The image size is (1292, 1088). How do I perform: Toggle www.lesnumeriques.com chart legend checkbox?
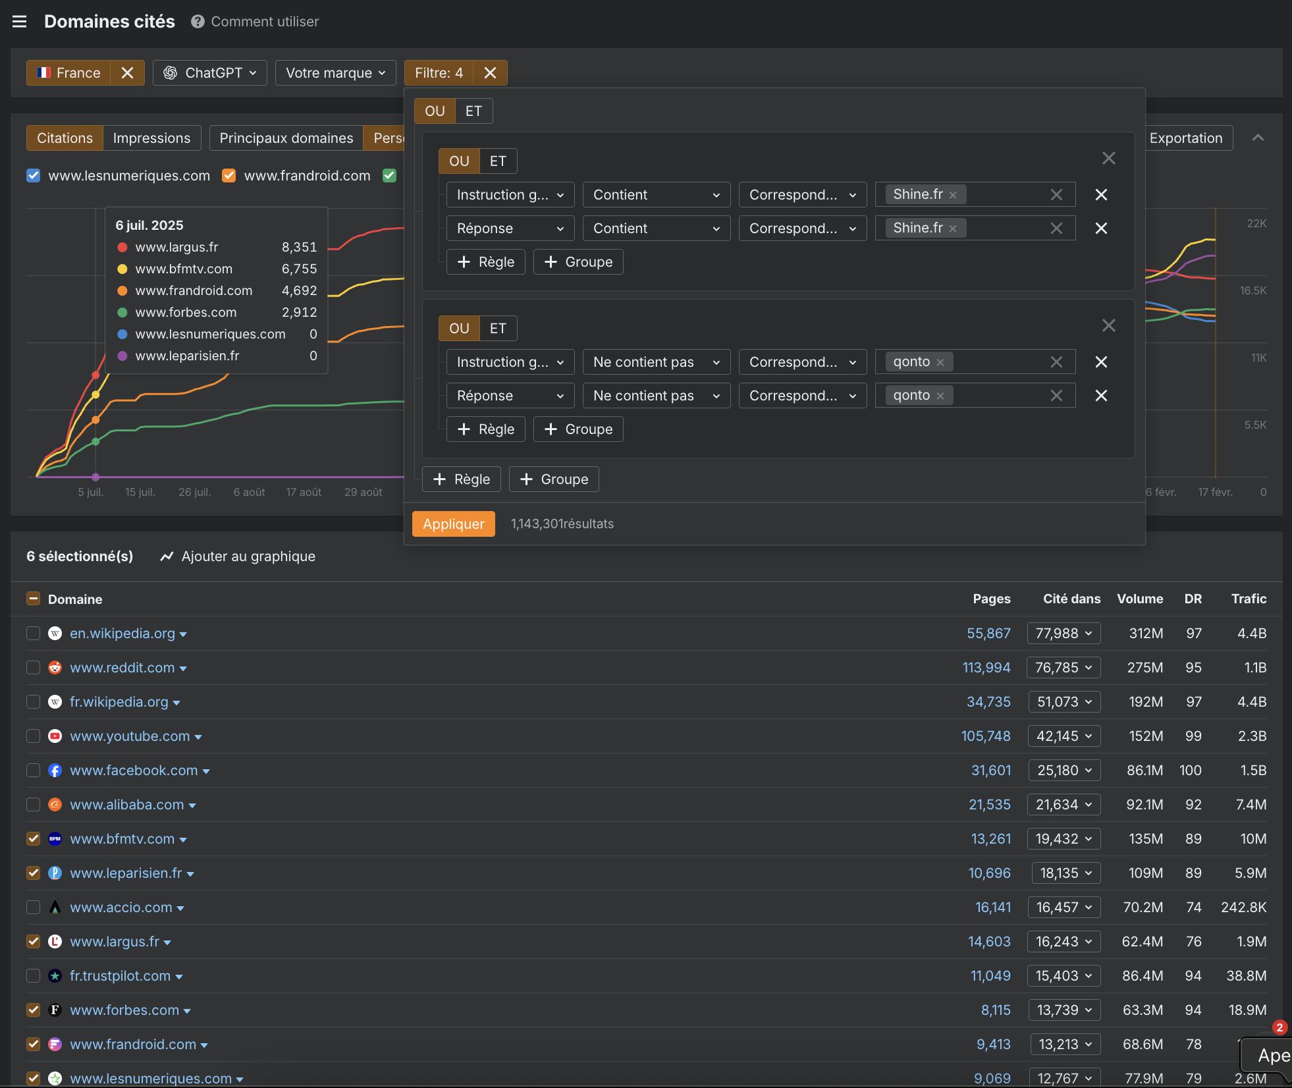[34, 176]
